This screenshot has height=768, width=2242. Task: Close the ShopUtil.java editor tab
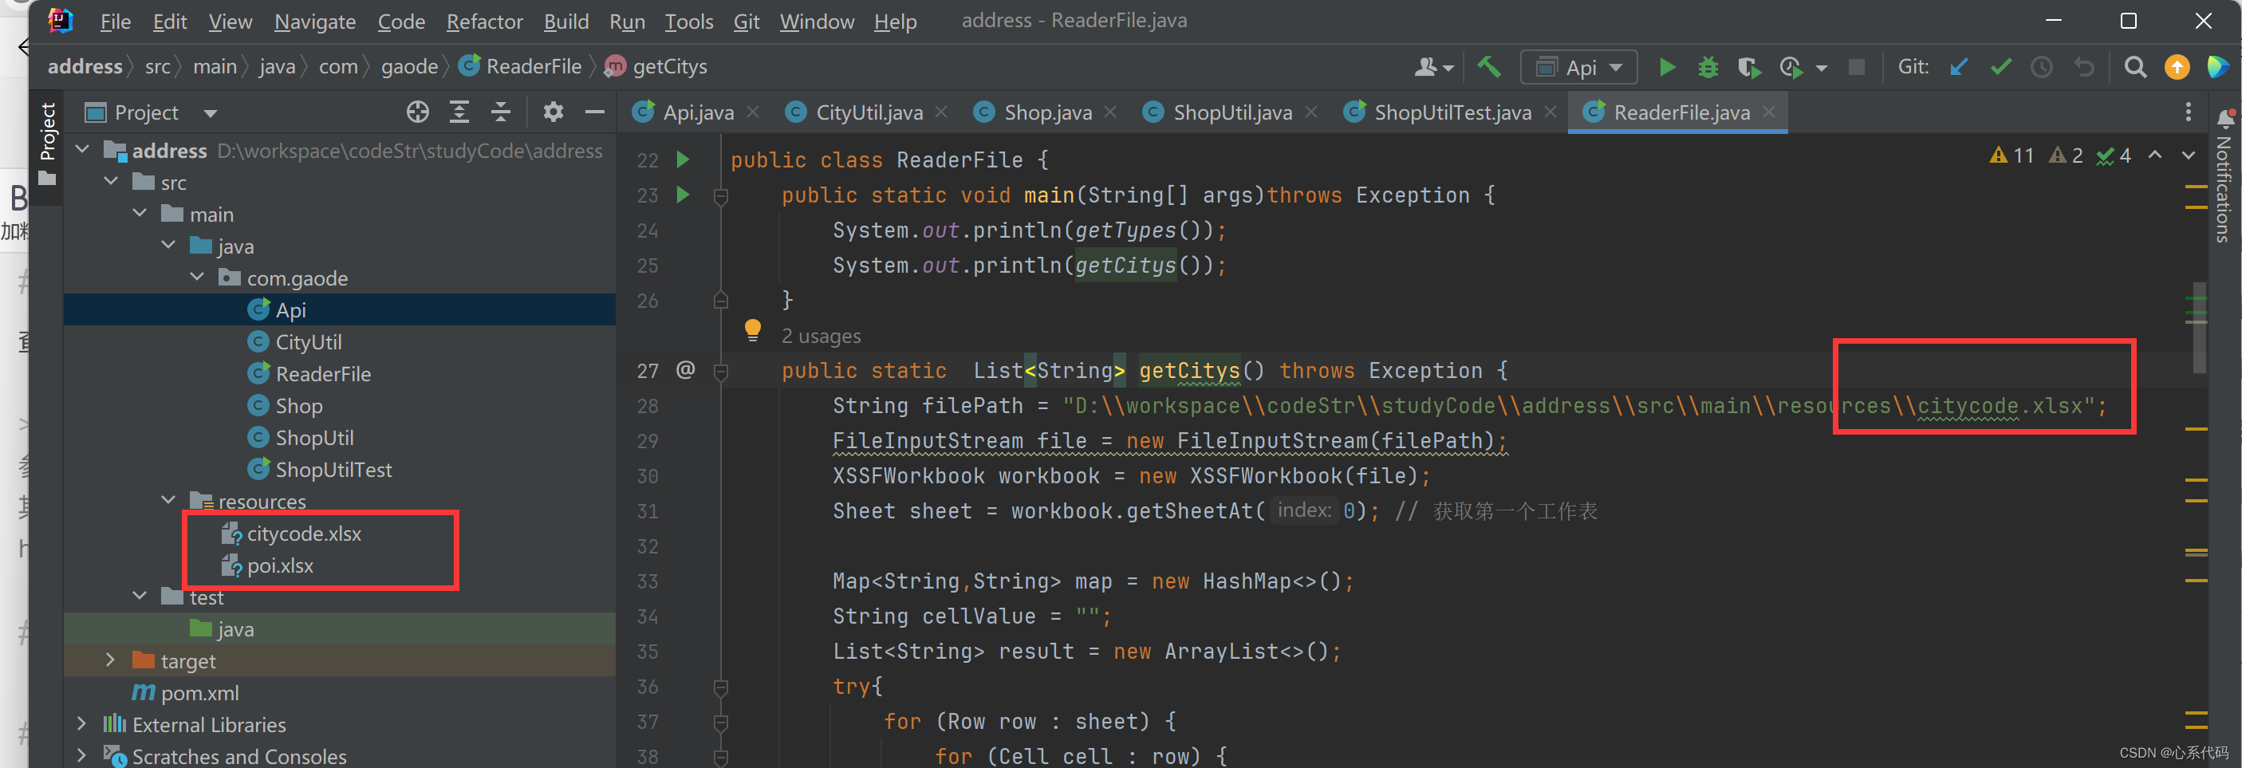[1310, 112]
